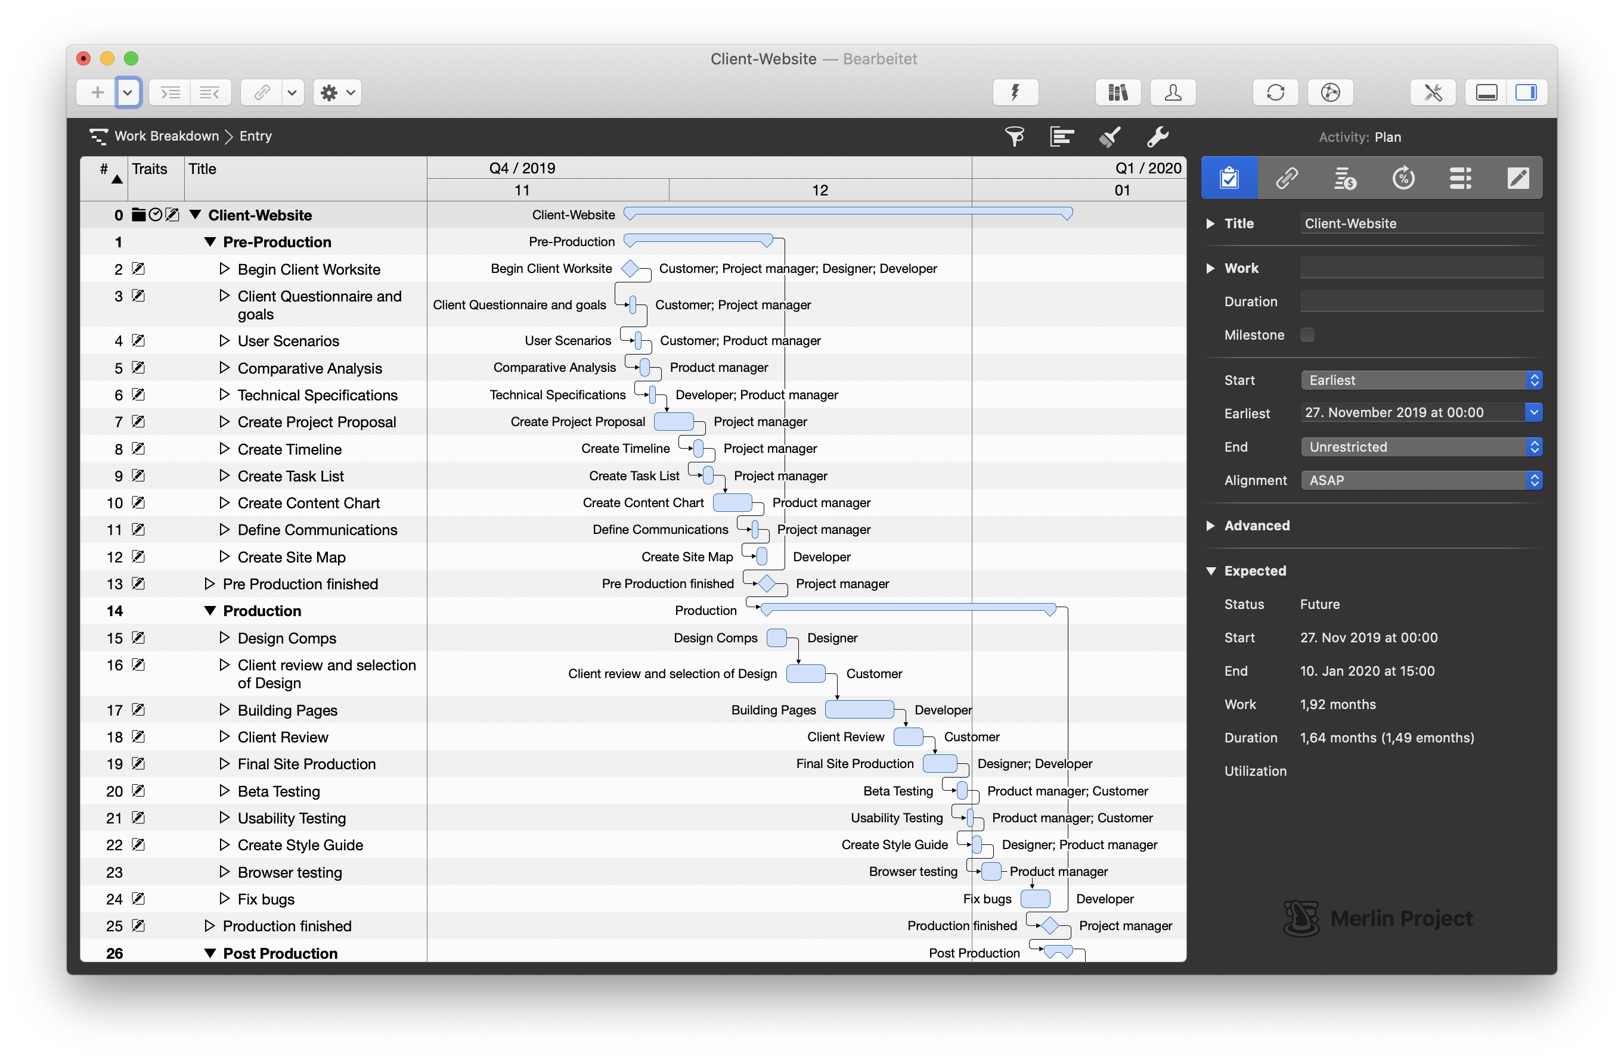Click the note trait icon on Beta Testing row

click(138, 791)
